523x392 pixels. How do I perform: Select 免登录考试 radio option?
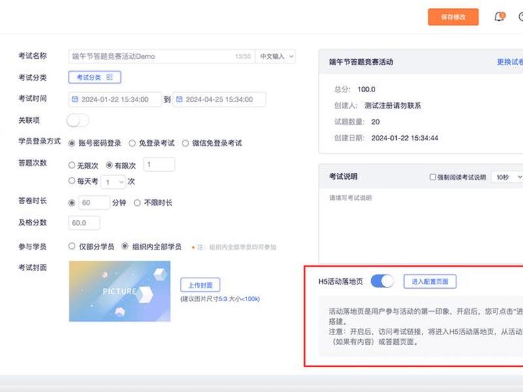tap(132, 143)
